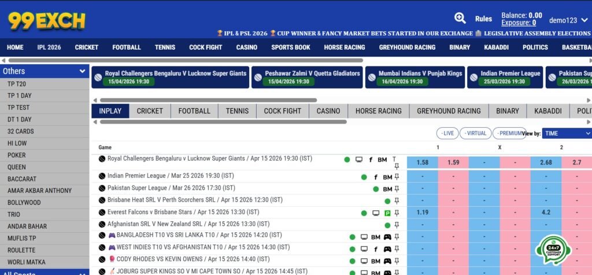Screen dimensions: 592x275
Task: Pin Cody Rhodes VS Kevin Owens match
Action: pyautogui.click(x=397, y=261)
